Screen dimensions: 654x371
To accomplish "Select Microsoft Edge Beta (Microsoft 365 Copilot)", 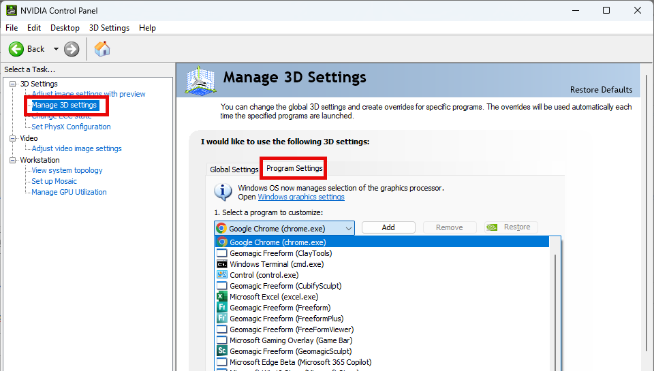I will point(382,362).
